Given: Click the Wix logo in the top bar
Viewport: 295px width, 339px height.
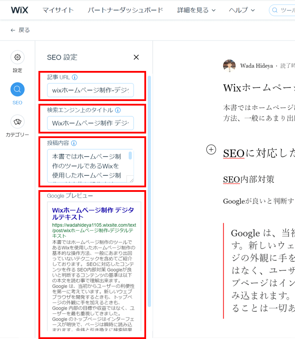Looking at the screenshot, I should pos(20,10).
